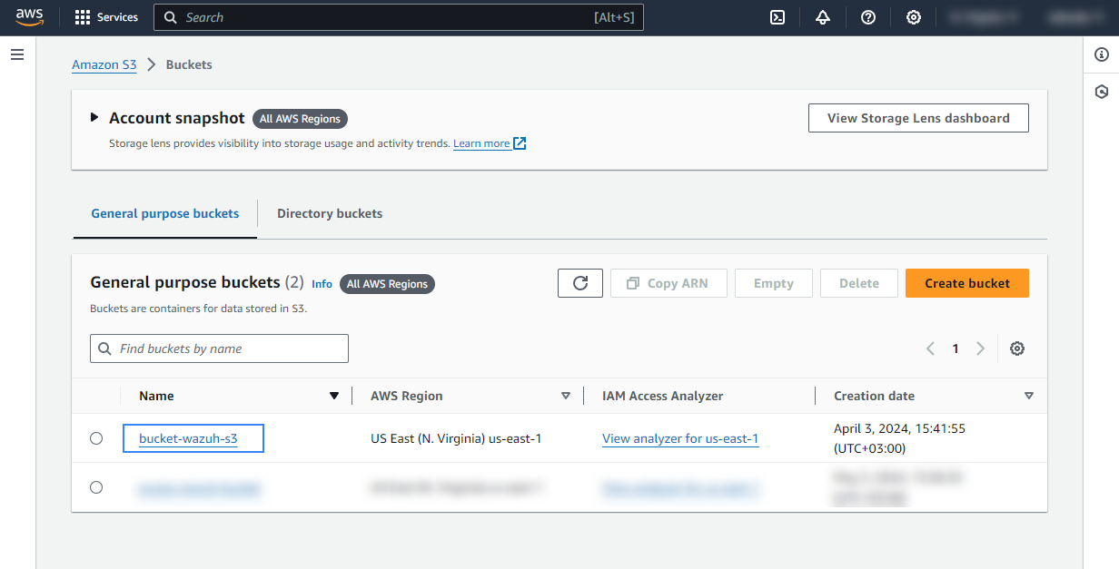Open table preferences gear icon
Viewport: 1119px width, 569px height.
click(1017, 348)
